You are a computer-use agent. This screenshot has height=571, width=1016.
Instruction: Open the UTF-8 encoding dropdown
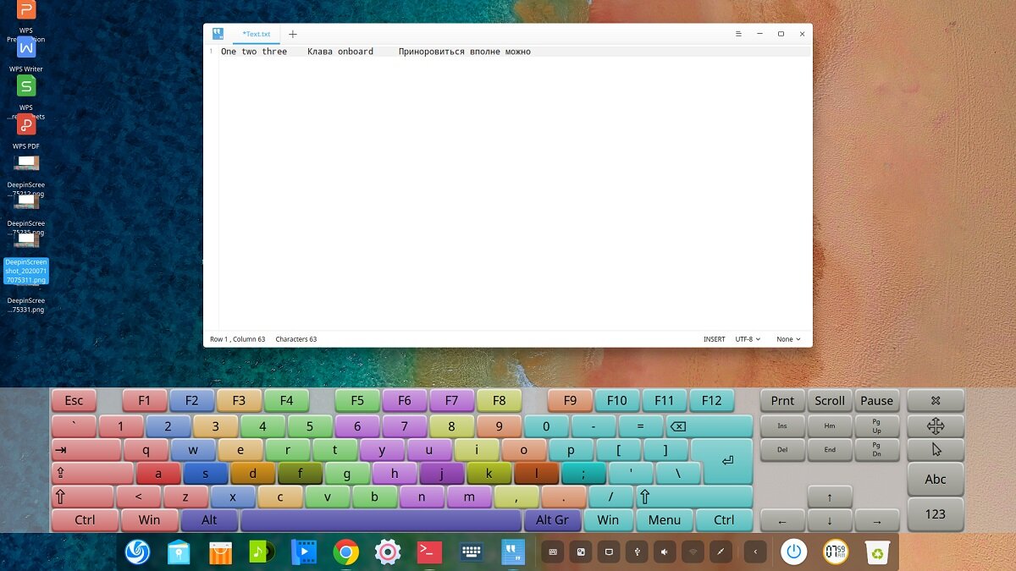point(748,339)
